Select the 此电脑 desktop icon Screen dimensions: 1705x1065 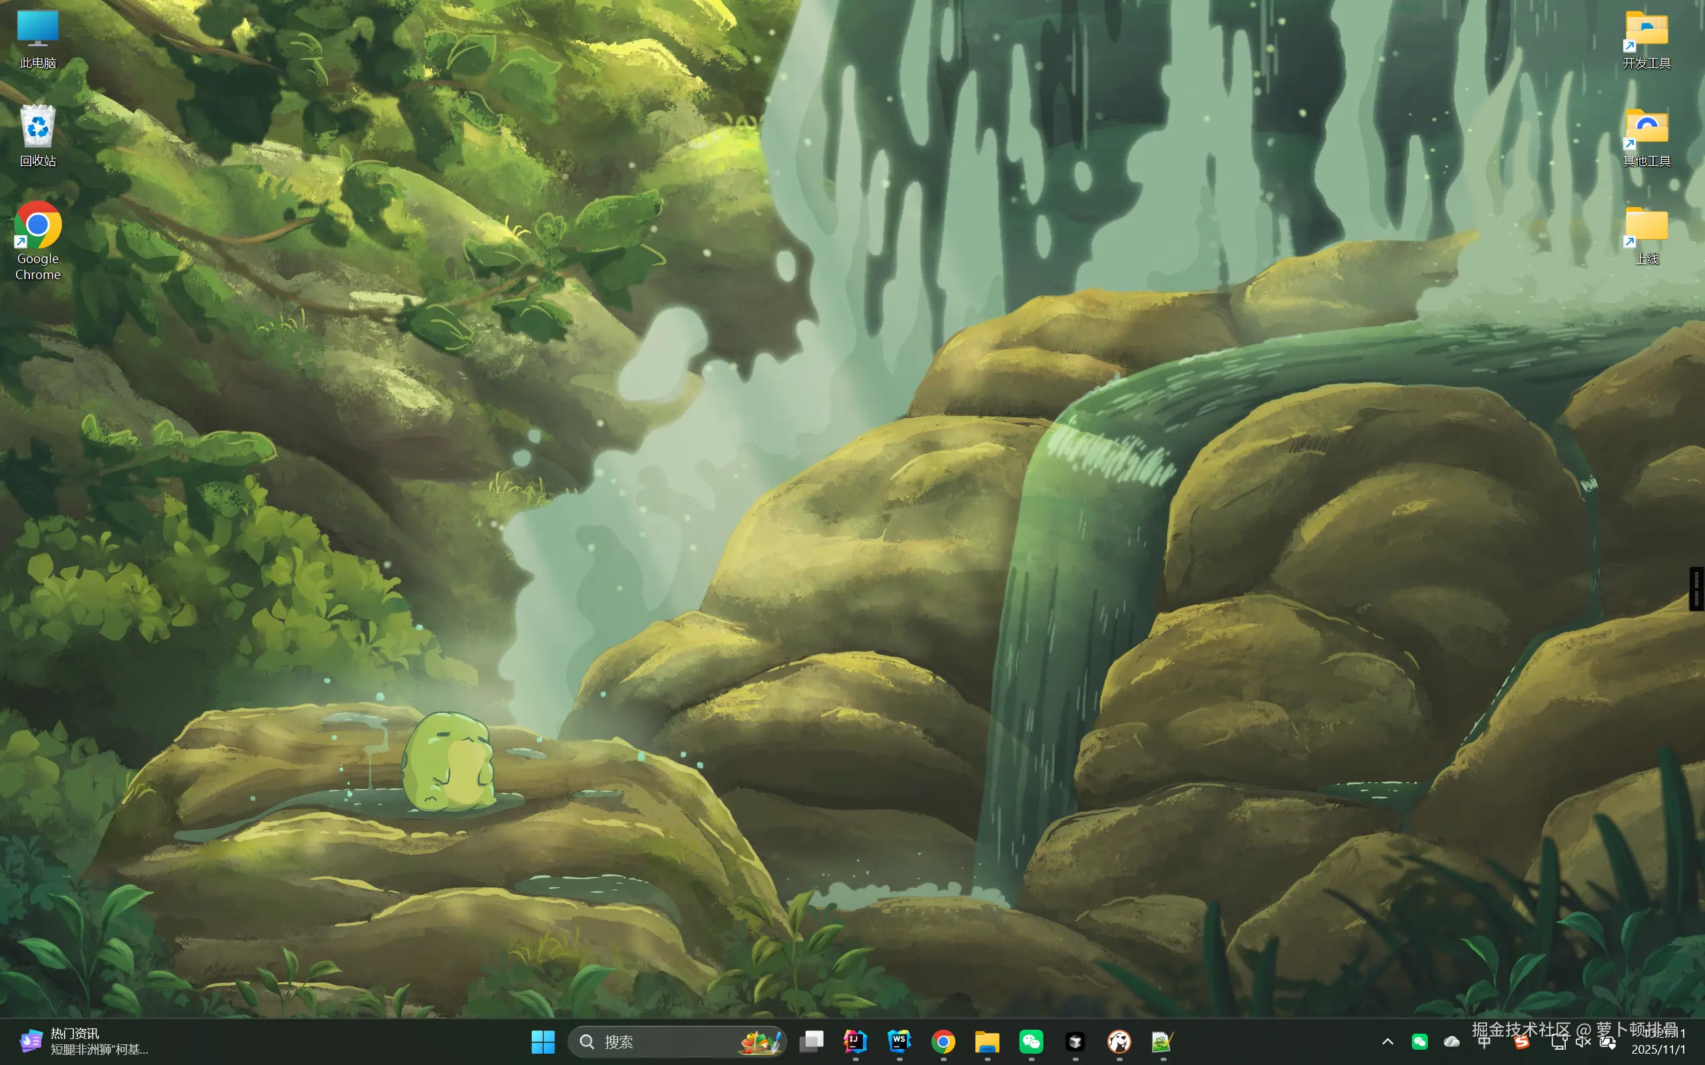pyautogui.click(x=37, y=39)
